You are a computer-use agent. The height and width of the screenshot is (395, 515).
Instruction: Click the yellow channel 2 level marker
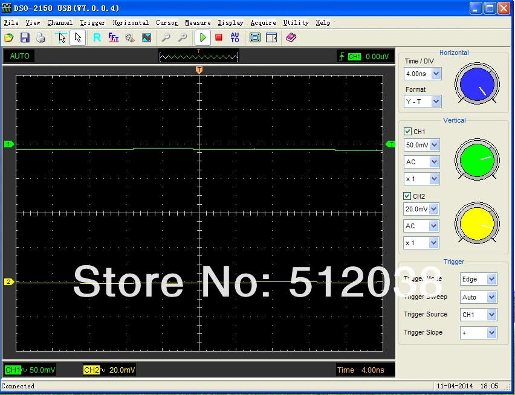(x=9, y=282)
